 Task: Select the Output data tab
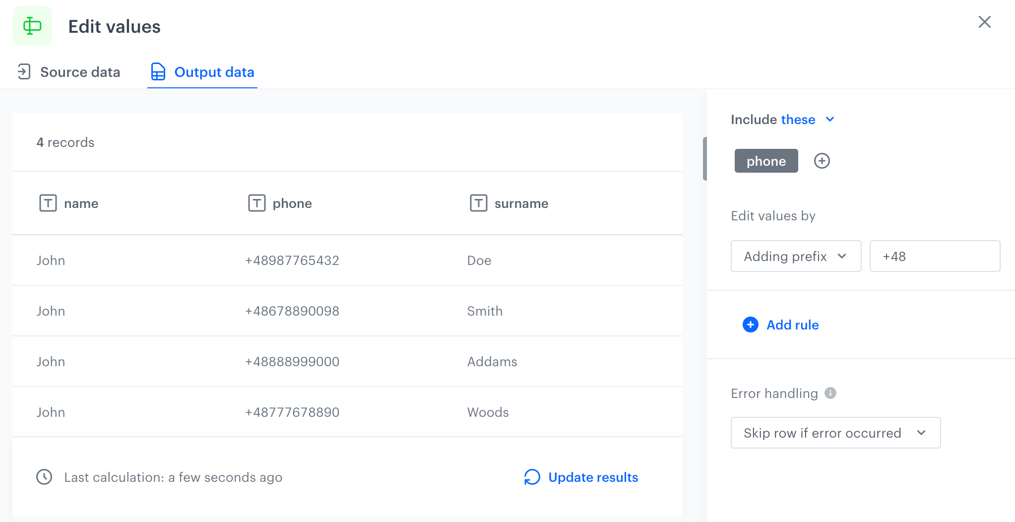(202, 72)
